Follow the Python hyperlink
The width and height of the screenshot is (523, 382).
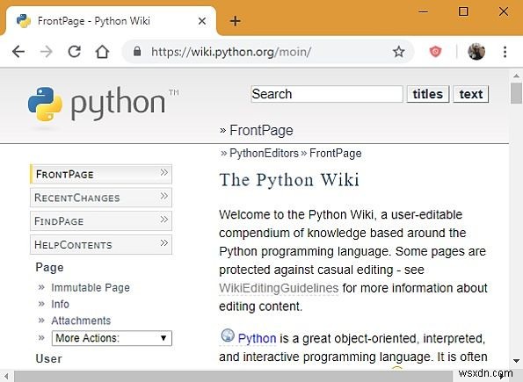coord(257,338)
